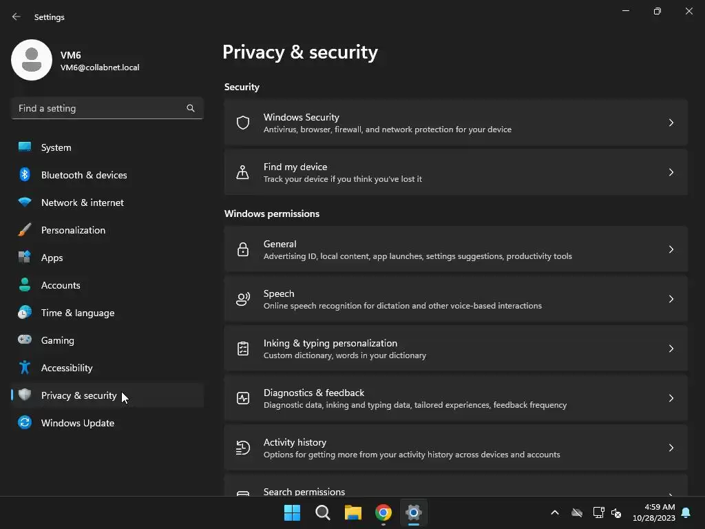Click the Network Wi-Fi icon in sidebar
Image resolution: width=705 pixels, height=529 pixels.
point(25,202)
